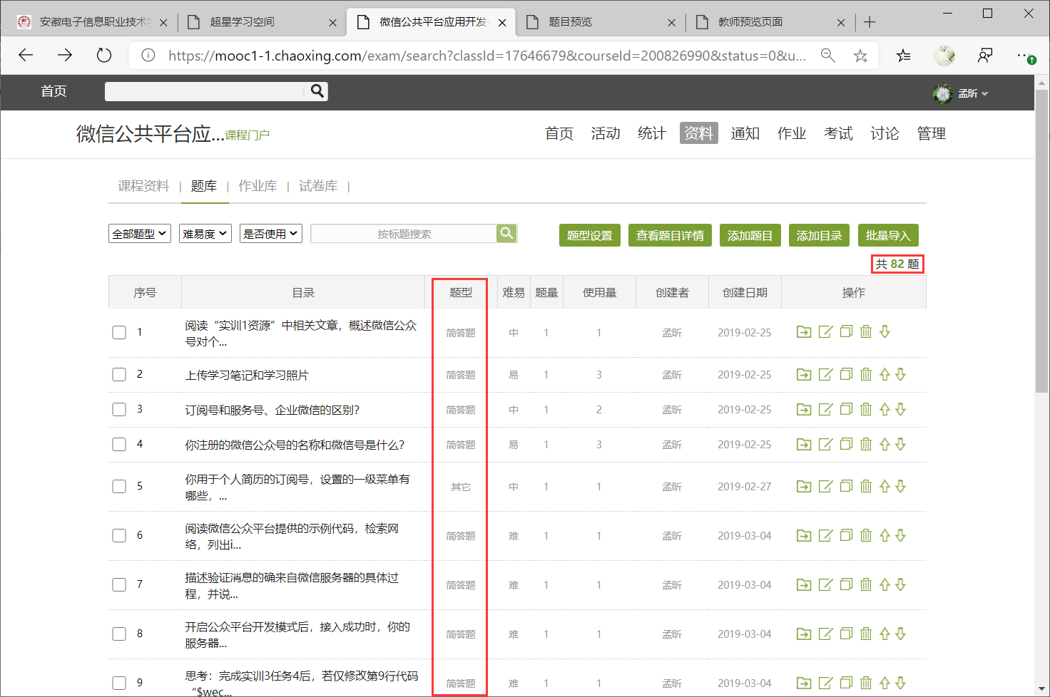This screenshot has width=1050, height=697.
Task: Expand the 难易度 difficulty dropdown
Action: (x=205, y=234)
